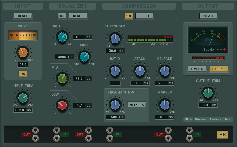Image resolution: width=237 pixels, height=147 pixels.
Task: Click the Compressor upper OUT jack
Action: coord(168,131)
